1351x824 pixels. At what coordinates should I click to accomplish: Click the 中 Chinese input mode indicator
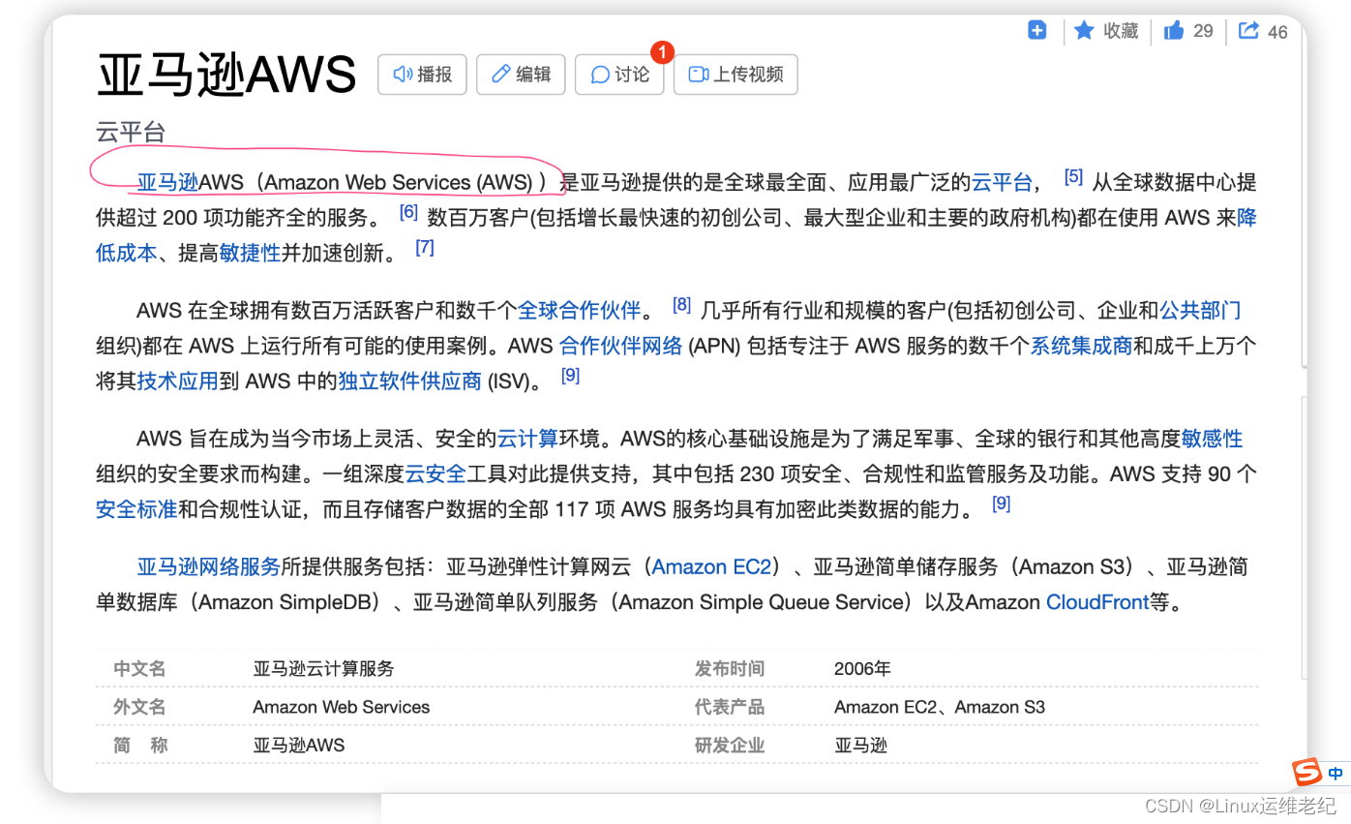[x=1335, y=774]
